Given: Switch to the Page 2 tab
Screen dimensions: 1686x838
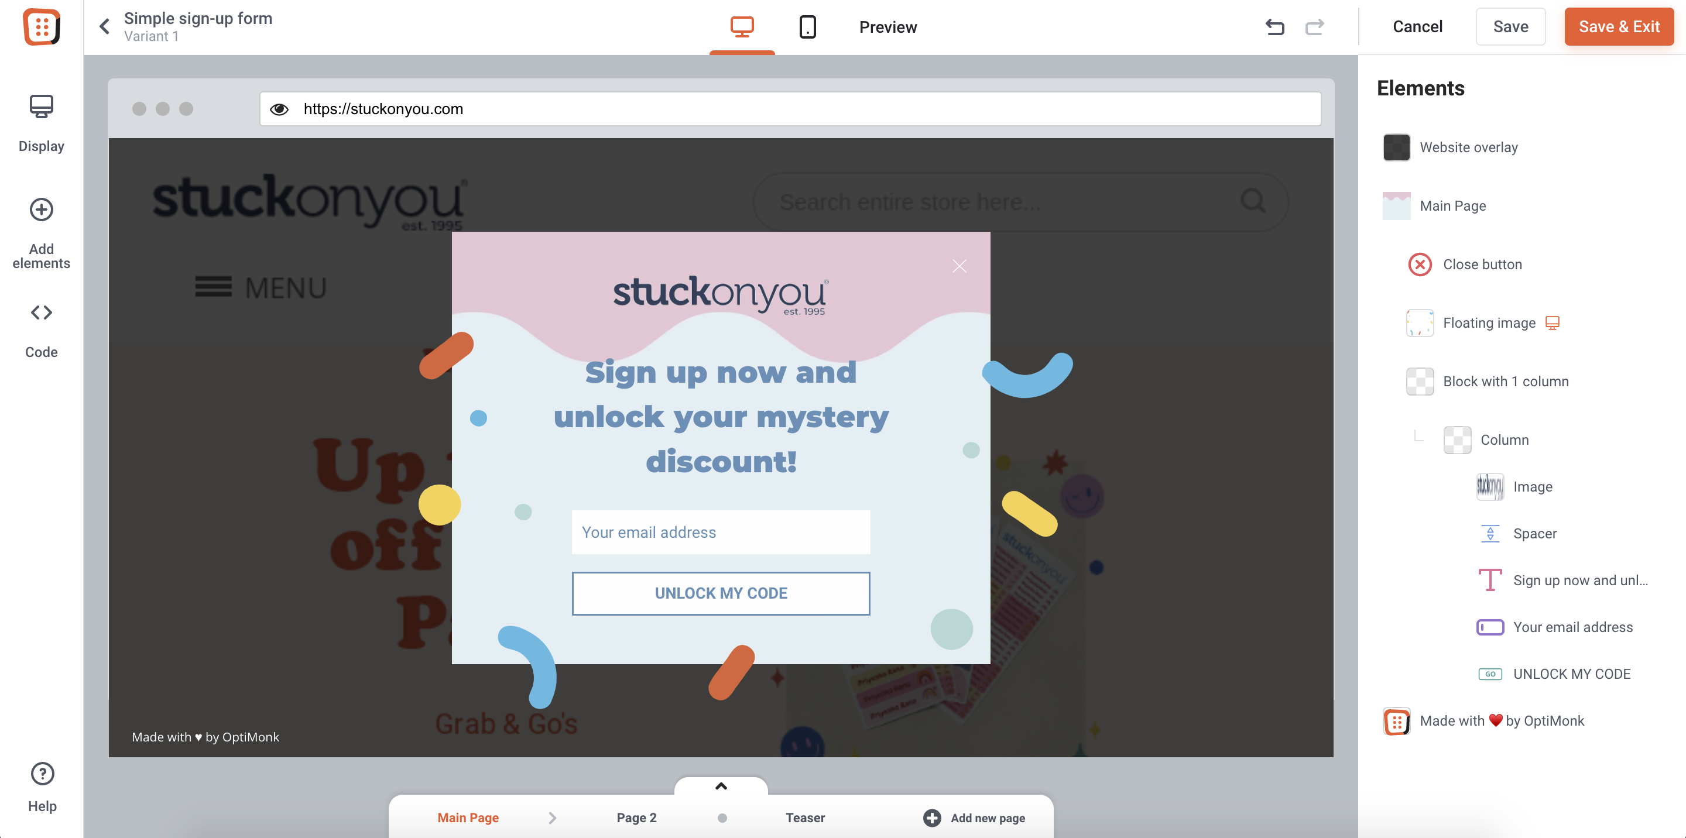Looking at the screenshot, I should [x=636, y=818].
